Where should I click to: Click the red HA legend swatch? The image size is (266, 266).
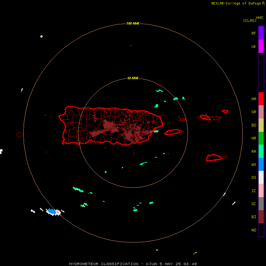click(261, 99)
